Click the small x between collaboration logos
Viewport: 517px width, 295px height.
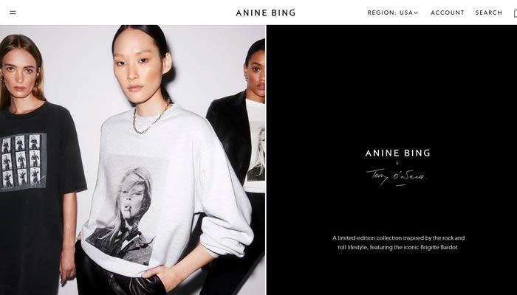(397, 163)
